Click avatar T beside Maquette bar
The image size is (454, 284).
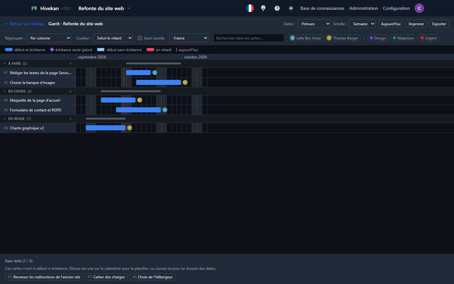coord(140,100)
